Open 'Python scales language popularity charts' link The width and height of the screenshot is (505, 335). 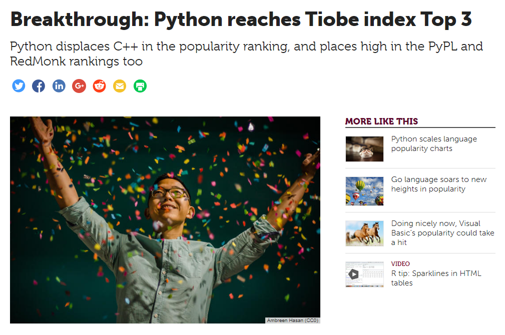(433, 143)
